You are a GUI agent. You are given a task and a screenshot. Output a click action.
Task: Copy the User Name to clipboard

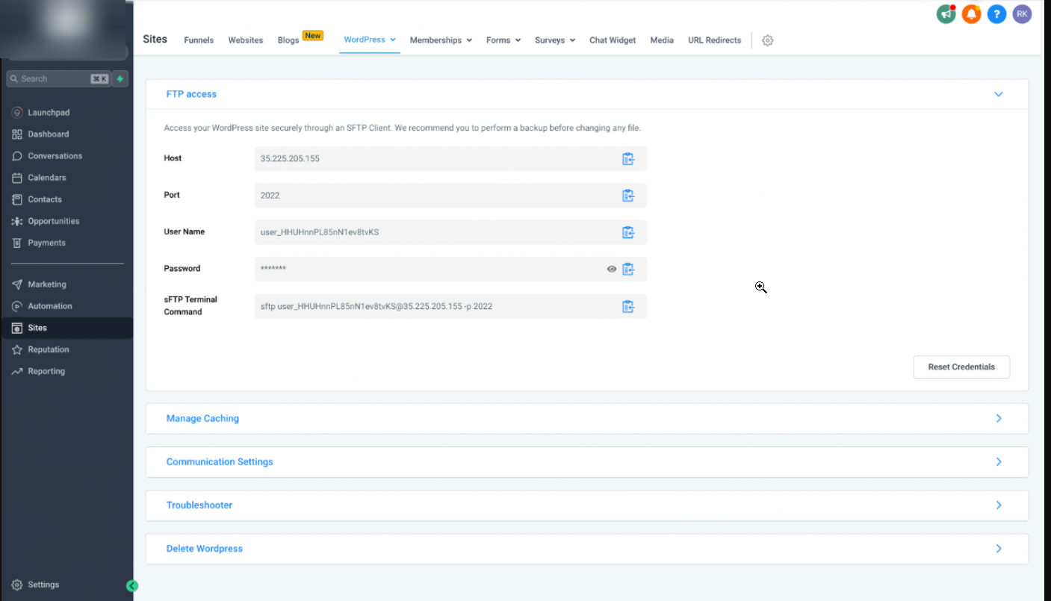click(x=627, y=232)
